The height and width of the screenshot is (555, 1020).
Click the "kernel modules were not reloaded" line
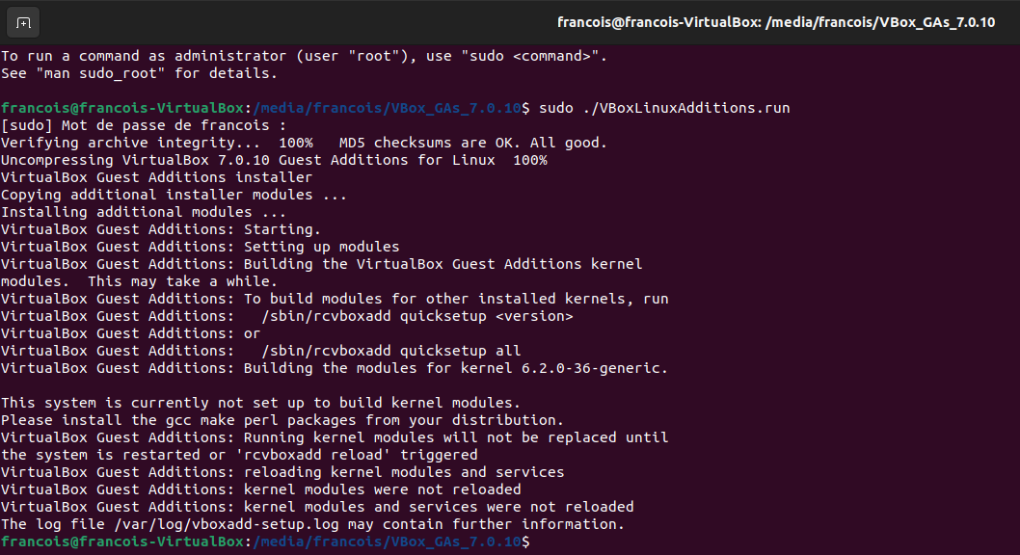pyautogui.click(x=382, y=489)
